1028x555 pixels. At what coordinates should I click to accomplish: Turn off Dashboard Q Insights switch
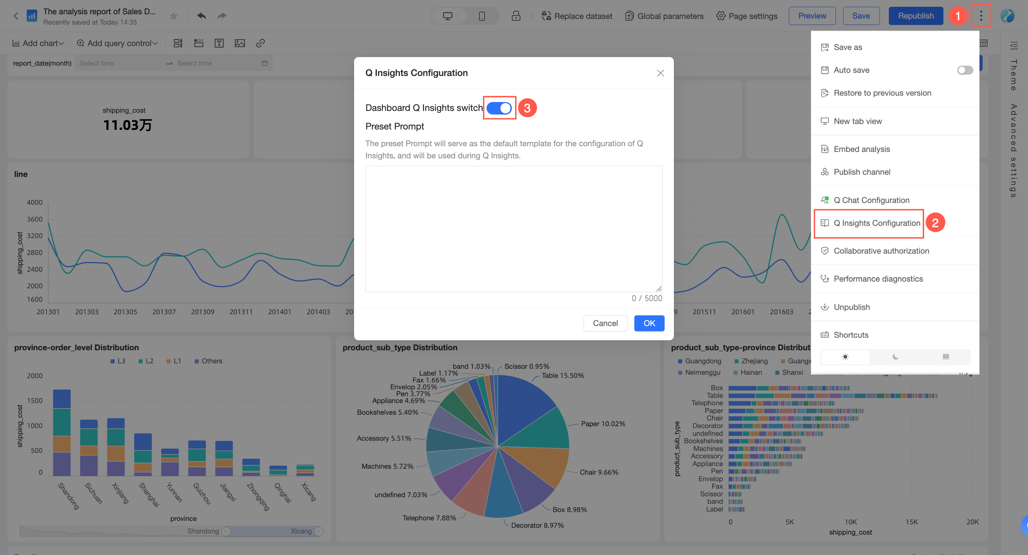tap(499, 108)
